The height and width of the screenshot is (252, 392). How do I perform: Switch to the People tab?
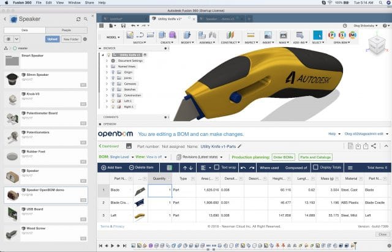click(67, 30)
